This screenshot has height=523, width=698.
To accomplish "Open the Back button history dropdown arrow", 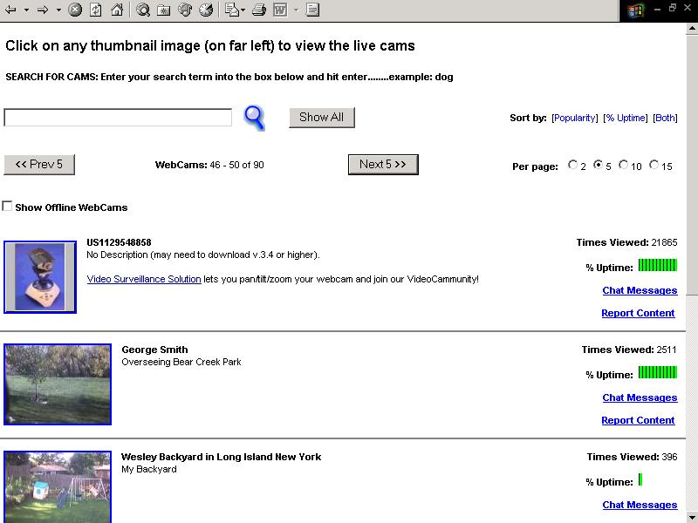I will tap(26, 10).
